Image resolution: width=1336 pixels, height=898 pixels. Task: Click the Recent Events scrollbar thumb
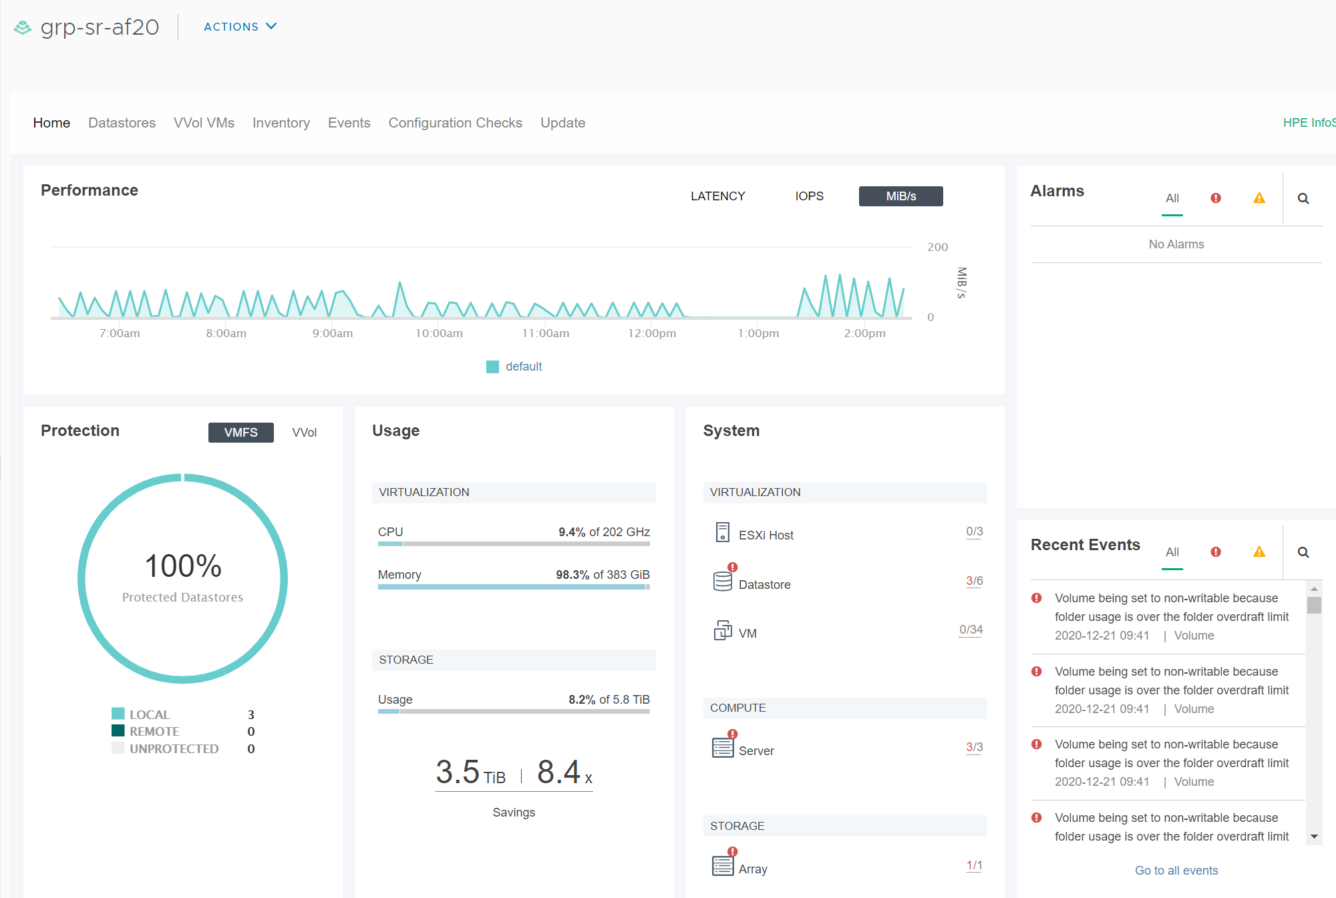point(1314,605)
